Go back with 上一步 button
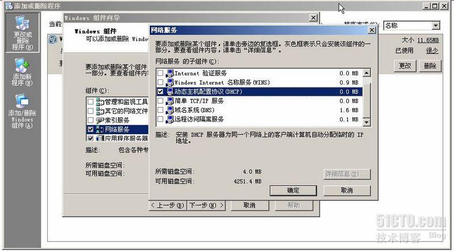 167,206
